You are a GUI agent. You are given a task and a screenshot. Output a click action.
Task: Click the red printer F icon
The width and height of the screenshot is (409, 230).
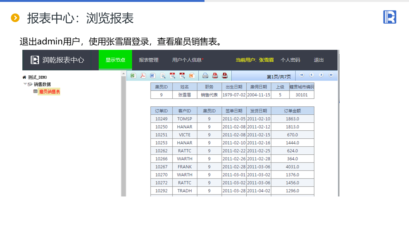(x=215, y=76)
